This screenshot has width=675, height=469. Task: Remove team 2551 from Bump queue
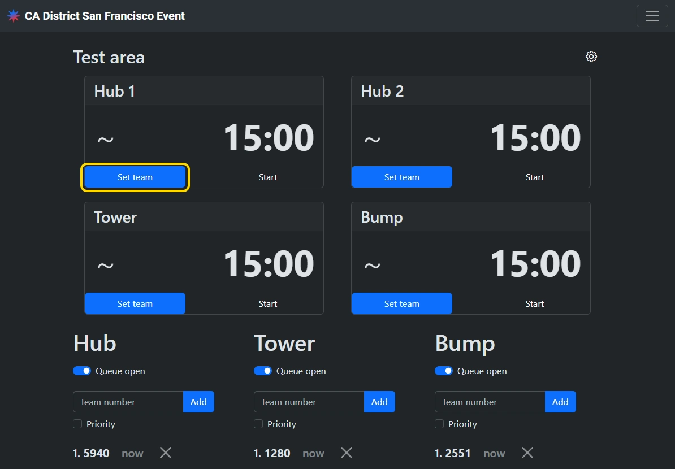click(x=527, y=453)
